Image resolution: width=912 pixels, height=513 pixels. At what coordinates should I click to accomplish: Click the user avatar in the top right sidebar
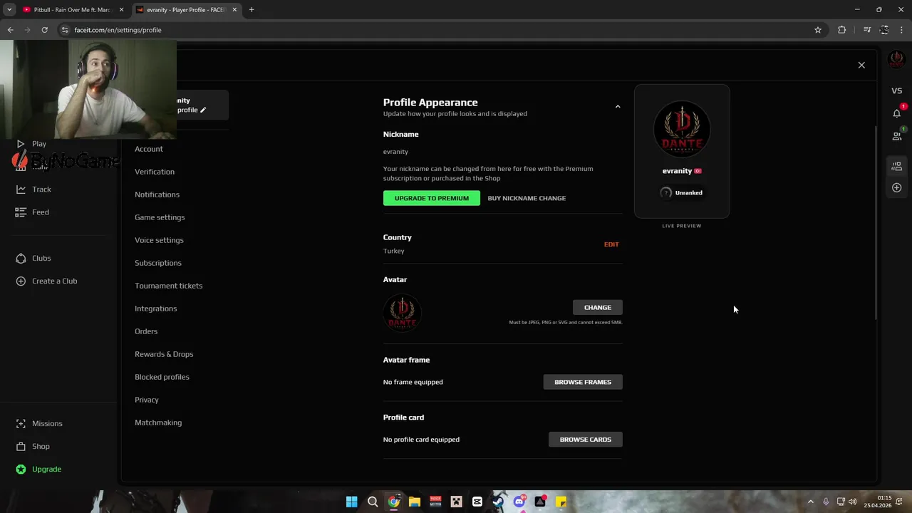(x=897, y=60)
